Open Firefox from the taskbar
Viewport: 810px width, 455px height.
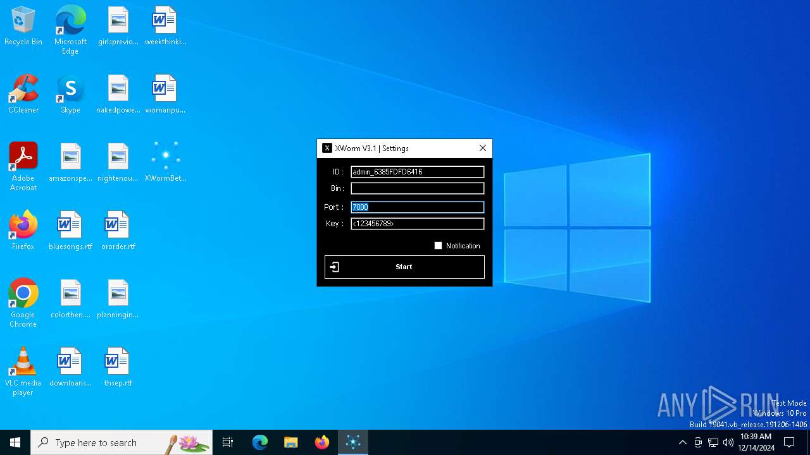tap(322, 442)
